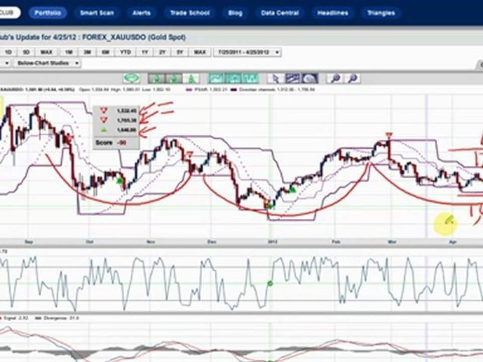
Task: Open the cut-off dropdown before Below-Chart Studies
Action: pos(5,63)
